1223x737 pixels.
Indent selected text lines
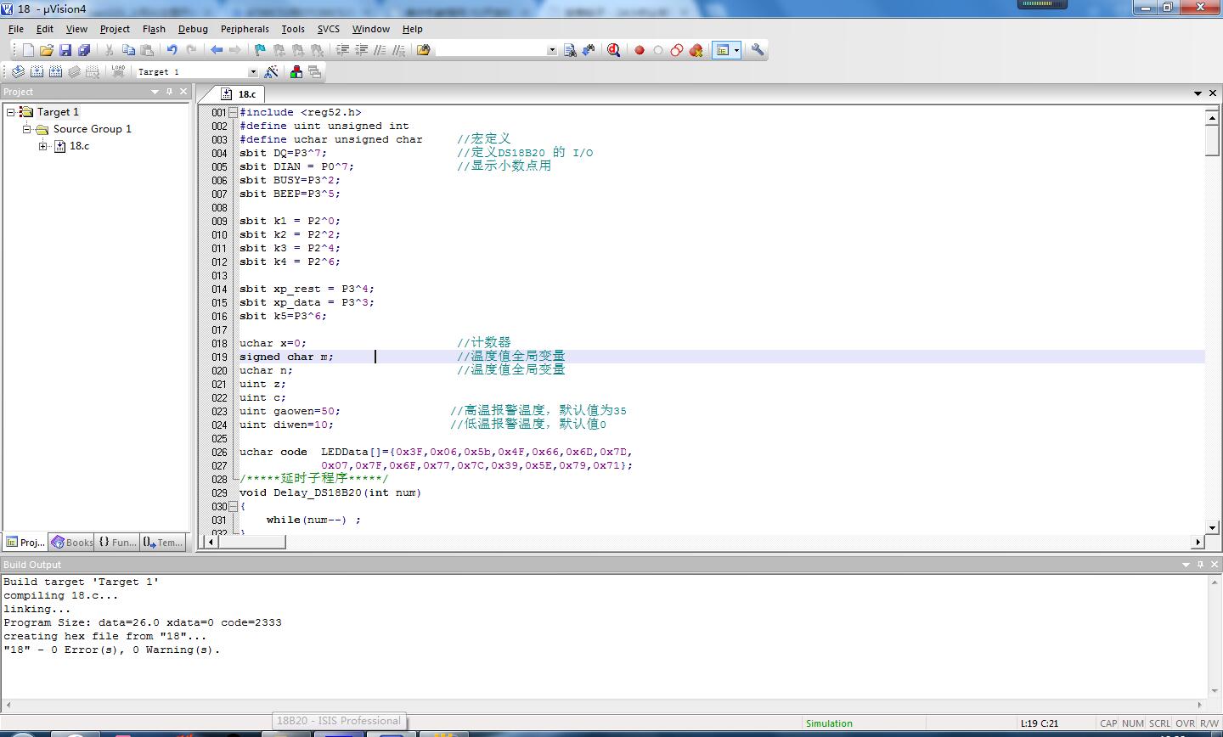(342, 50)
